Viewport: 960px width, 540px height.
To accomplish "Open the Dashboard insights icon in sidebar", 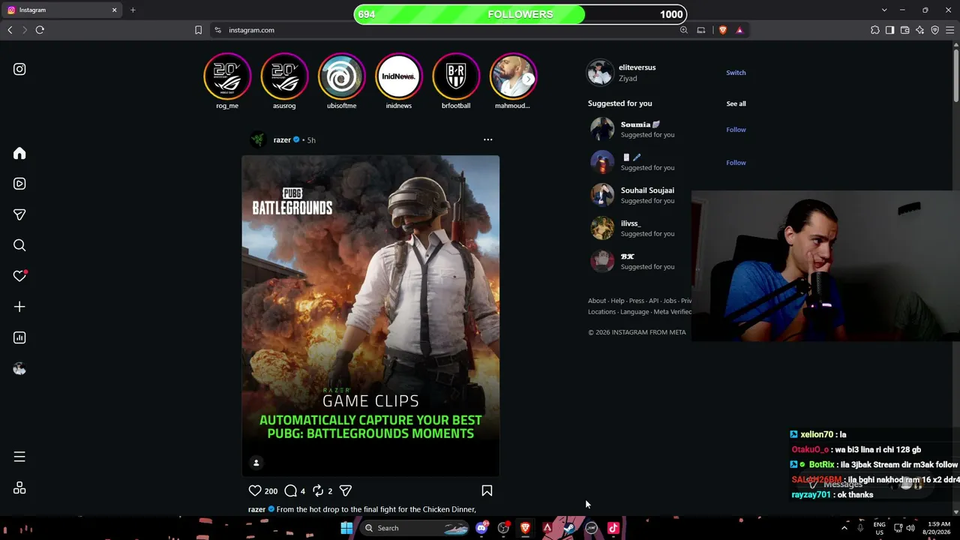I will (19, 337).
